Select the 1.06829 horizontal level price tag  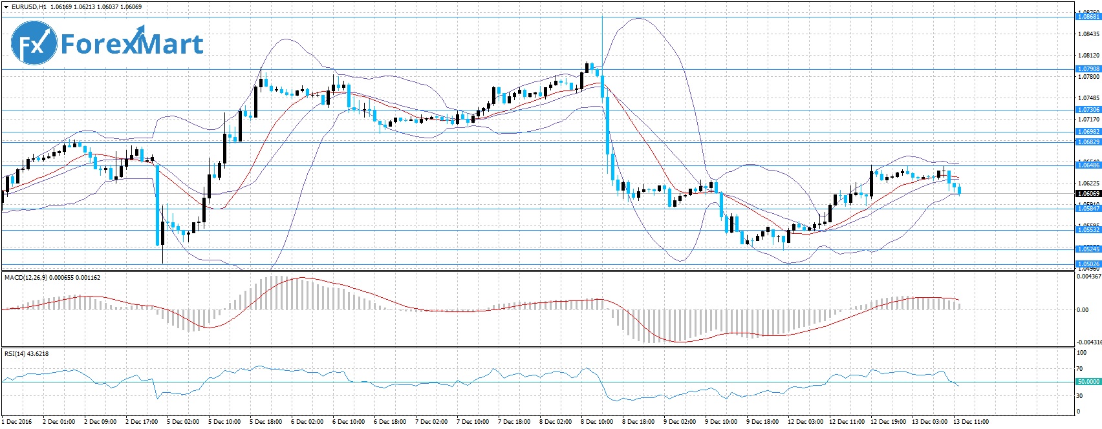(1088, 142)
